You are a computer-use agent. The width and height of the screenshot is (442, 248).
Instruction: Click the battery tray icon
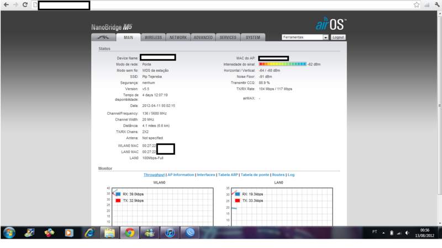pos(392,233)
